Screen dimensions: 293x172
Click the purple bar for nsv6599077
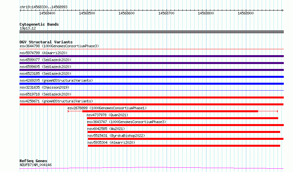(x=151, y=63)
